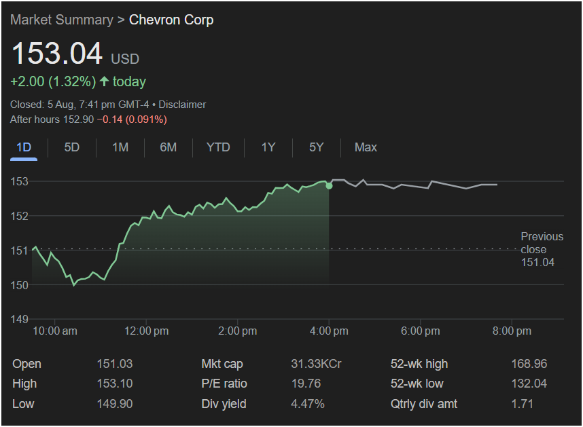This screenshot has height=427, width=583.
Task: Open the 1M chart range
Action: tap(120, 147)
